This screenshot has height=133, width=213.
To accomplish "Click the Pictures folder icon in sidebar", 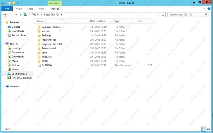I will click(x=9, y=65).
